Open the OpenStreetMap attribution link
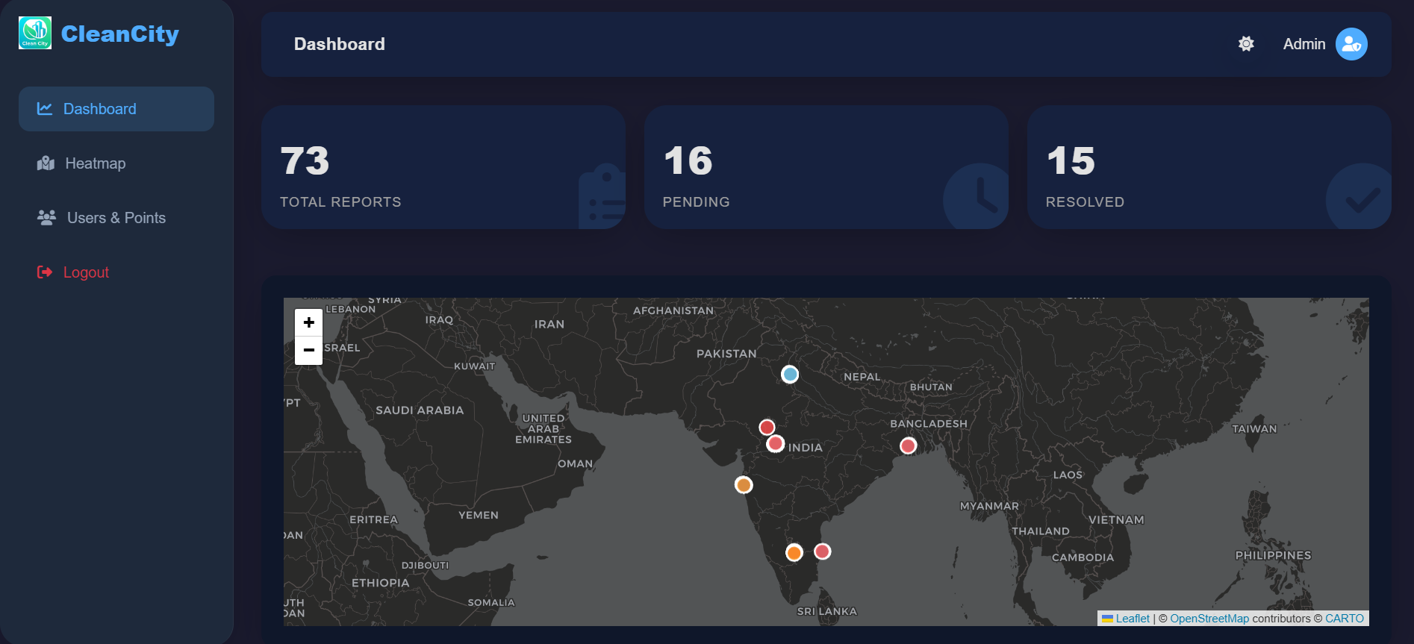This screenshot has width=1414, height=644. [x=1209, y=619]
